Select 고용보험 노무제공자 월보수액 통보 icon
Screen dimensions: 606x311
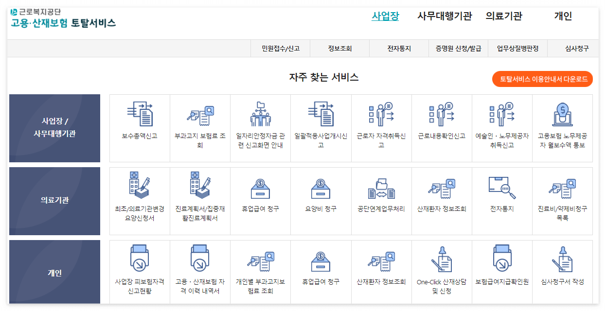[562, 115]
